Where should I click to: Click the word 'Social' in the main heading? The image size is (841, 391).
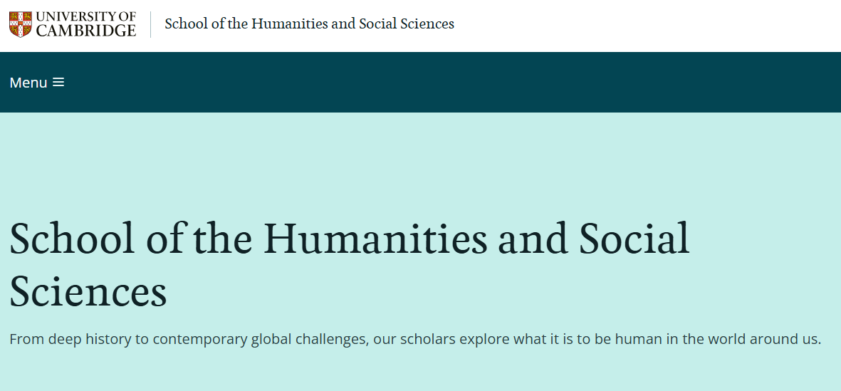pyautogui.click(x=635, y=239)
